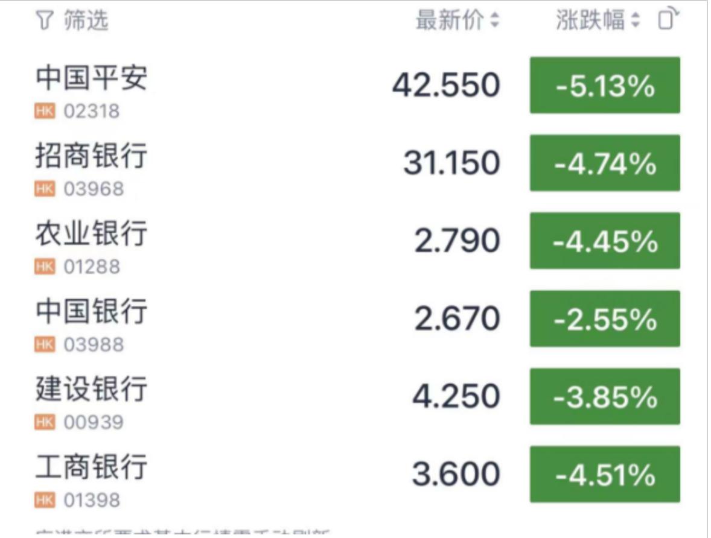This screenshot has width=711, height=538.
Task: Click the copy/rotate icon beside 涨跌幅
Action: pos(667,21)
